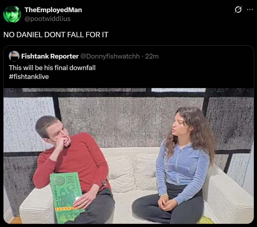Image resolution: width=257 pixels, height=227 pixels.
Task: Open TheEmployedMan's green profile avatar
Action: [12, 14]
